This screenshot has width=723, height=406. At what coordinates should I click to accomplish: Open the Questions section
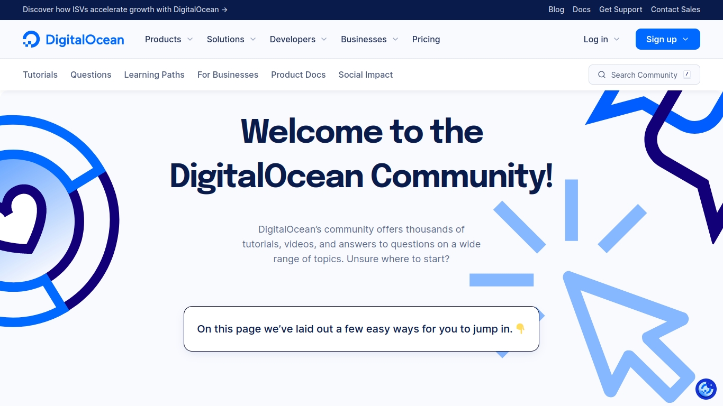91,75
